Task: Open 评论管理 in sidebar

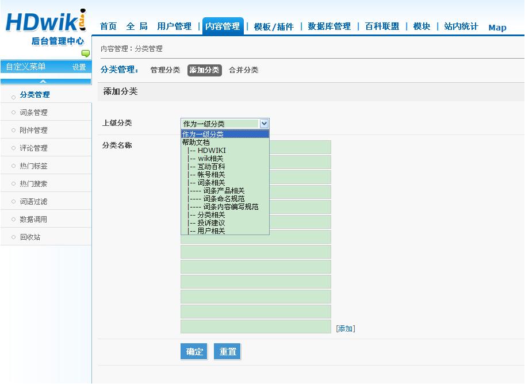Action: coord(33,148)
